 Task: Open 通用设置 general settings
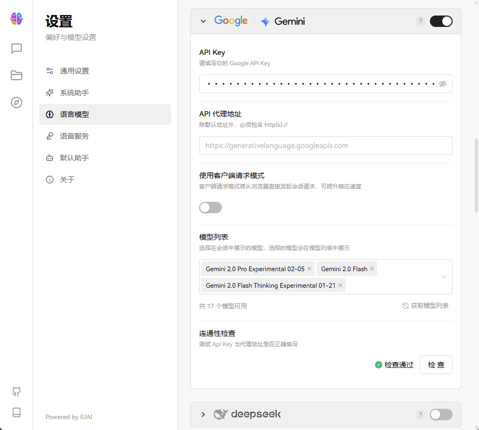click(x=105, y=71)
